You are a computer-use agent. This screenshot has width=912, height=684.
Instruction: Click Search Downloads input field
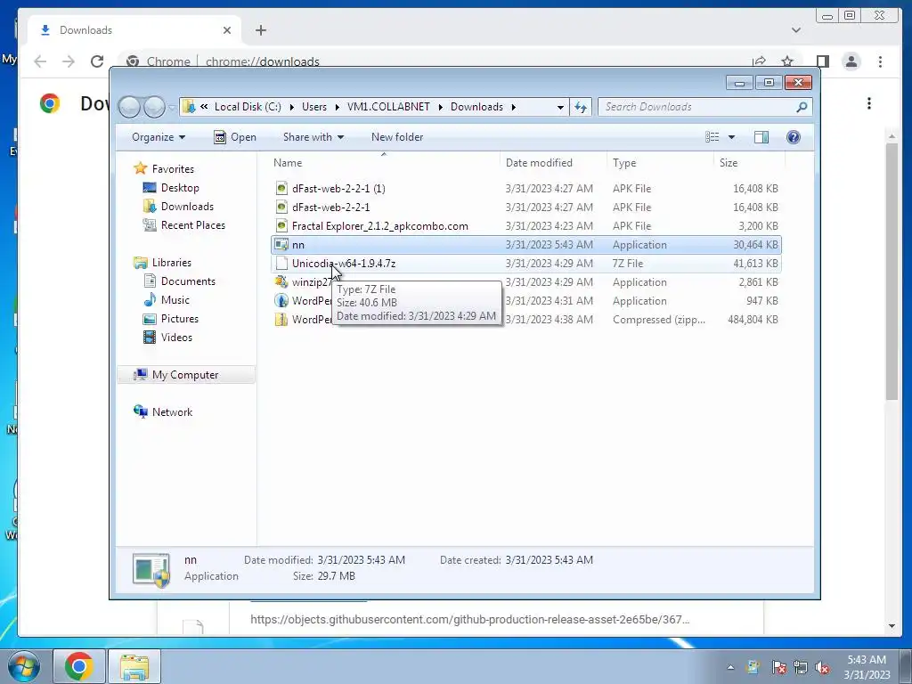(x=698, y=107)
